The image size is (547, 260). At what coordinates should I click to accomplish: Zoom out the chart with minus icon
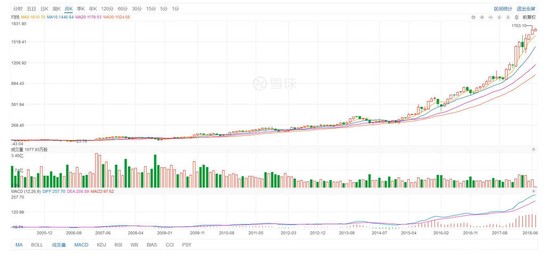pyautogui.click(x=490, y=17)
